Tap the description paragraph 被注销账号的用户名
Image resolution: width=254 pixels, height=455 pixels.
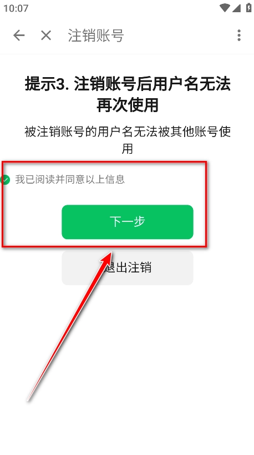click(128, 140)
